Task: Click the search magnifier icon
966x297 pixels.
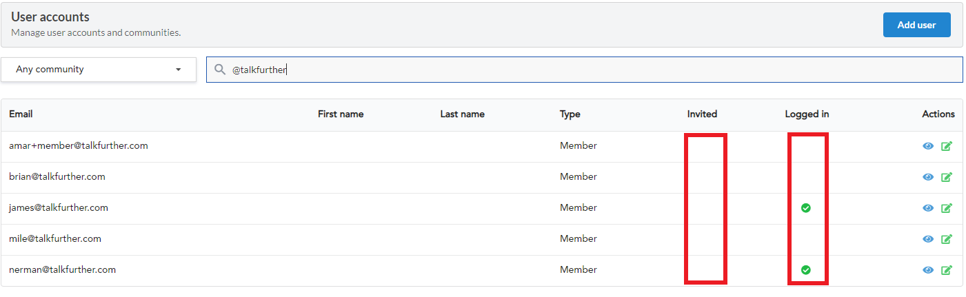Action: (x=220, y=70)
